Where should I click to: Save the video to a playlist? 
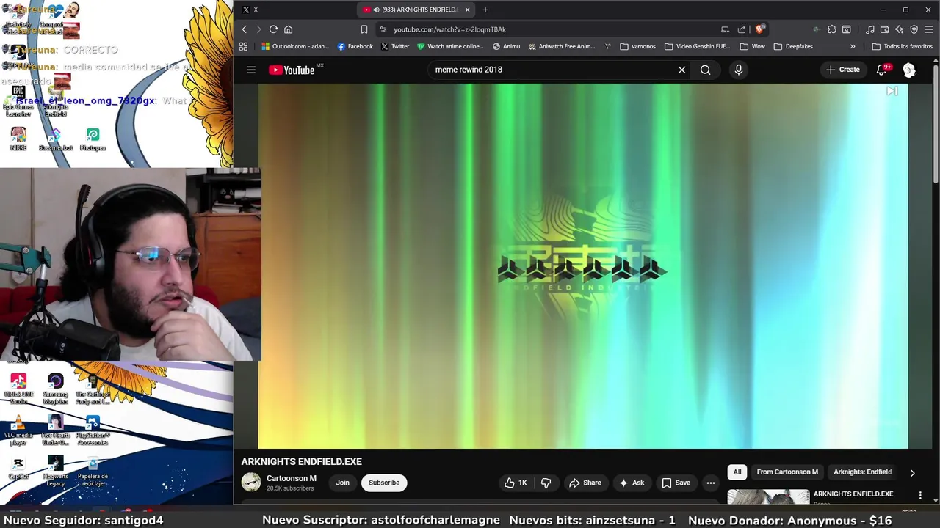tap(676, 483)
